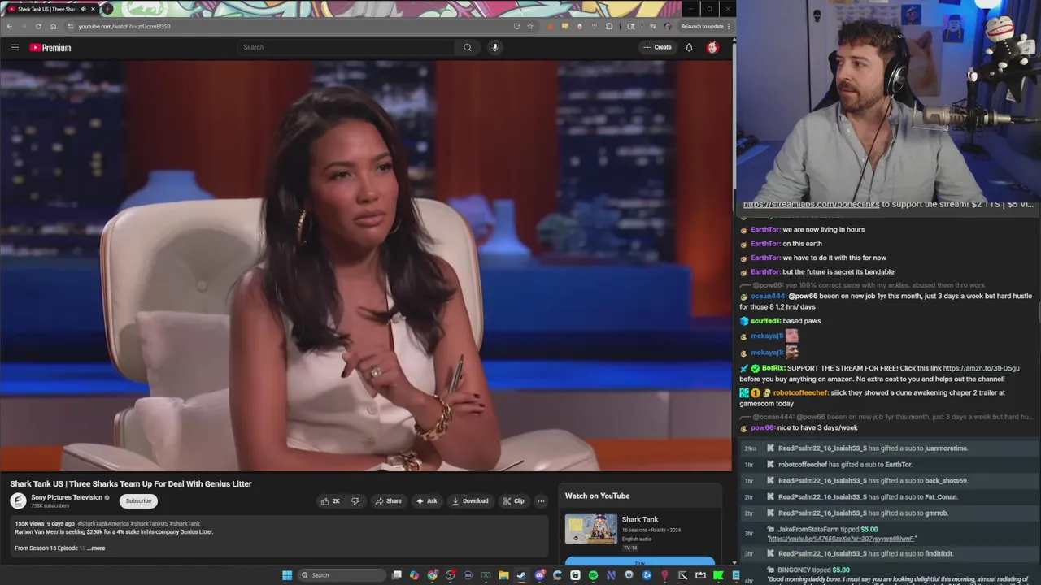Image resolution: width=1041 pixels, height=585 pixels.
Task: Open the streamlabs.com link above chat
Action: (x=811, y=205)
